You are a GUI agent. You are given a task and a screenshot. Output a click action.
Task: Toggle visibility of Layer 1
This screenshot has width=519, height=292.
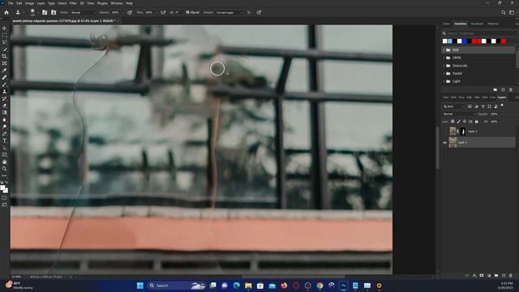coord(445,143)
